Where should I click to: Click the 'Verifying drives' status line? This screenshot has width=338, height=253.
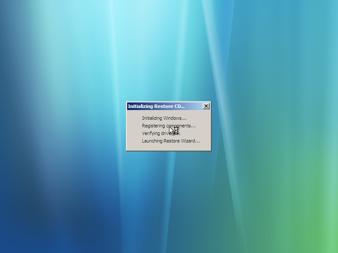tap(161, 133)
